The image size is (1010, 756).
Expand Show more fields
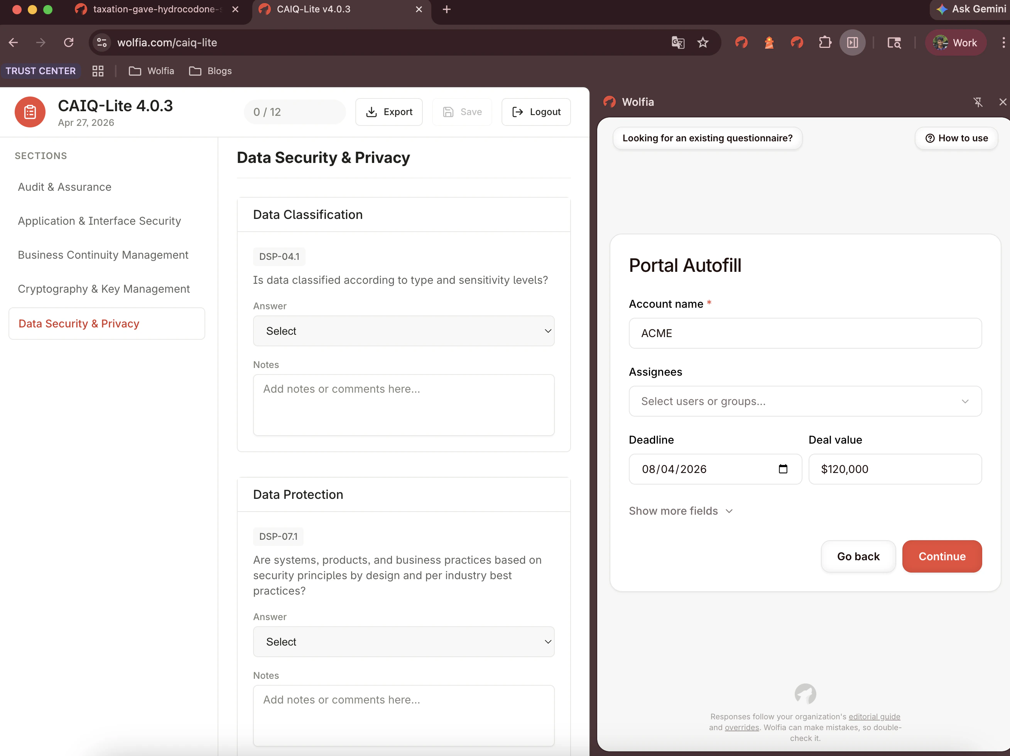point(680,511)
